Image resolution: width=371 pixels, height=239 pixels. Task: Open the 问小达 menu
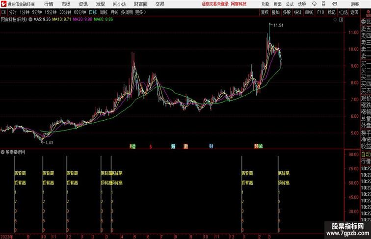(120, 4)
